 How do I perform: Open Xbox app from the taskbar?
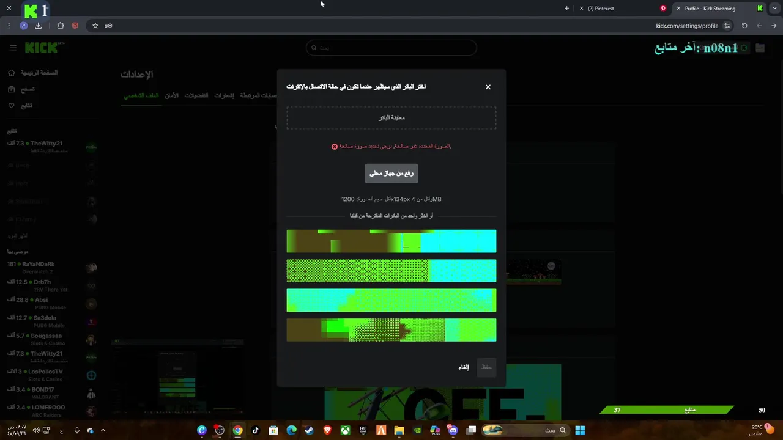(345, 430)
